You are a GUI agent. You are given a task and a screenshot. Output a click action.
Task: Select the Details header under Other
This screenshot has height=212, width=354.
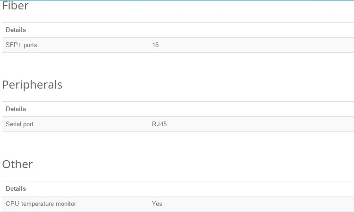(16, 188)
